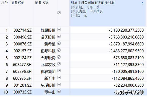Select the value -2,879,187,994.6600
Viewport: 147px width, 97px height.
[x=126, y=44]
